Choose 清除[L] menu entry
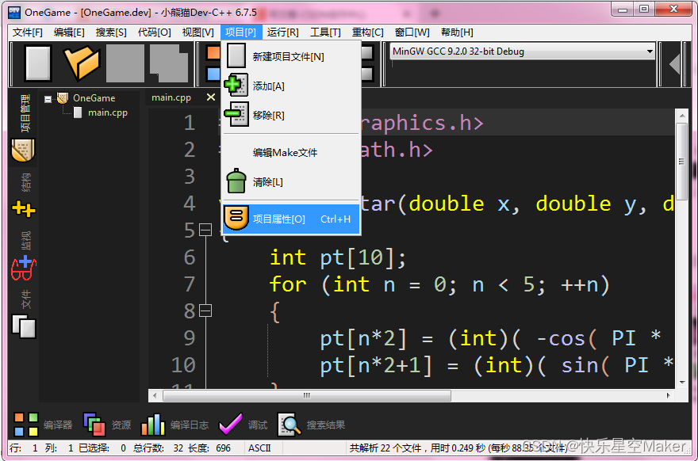Image resolution: width=698 pixels, height=461 pixels. tap(290, 182)
